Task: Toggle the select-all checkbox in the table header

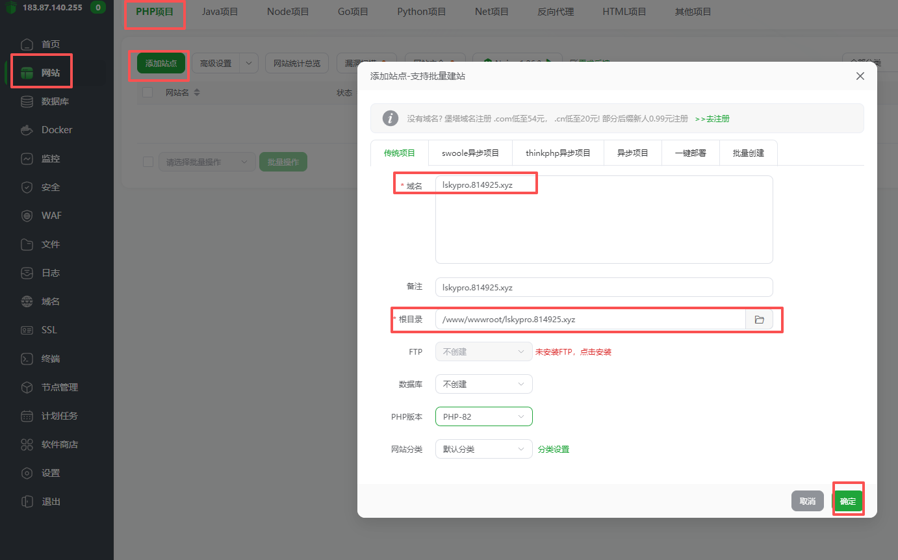Action: [148, 92]
